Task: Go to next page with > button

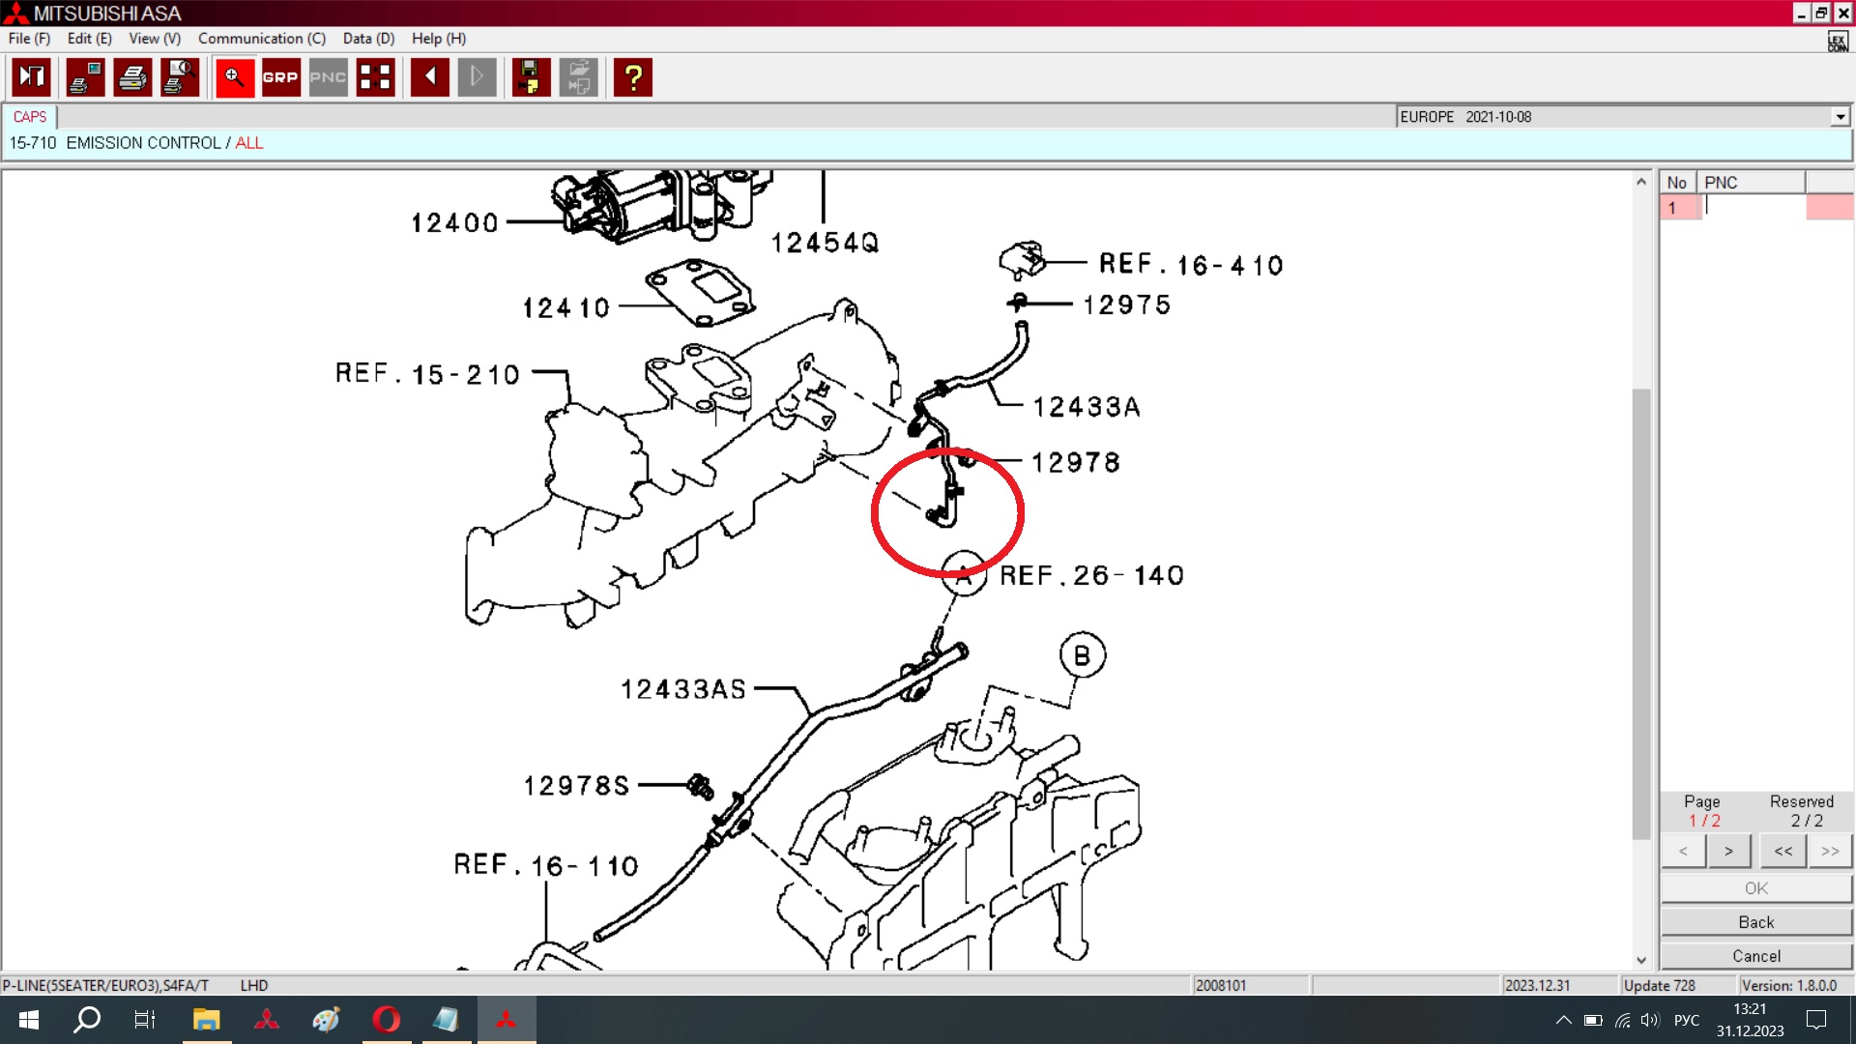Action: (x=1728, y=852)
